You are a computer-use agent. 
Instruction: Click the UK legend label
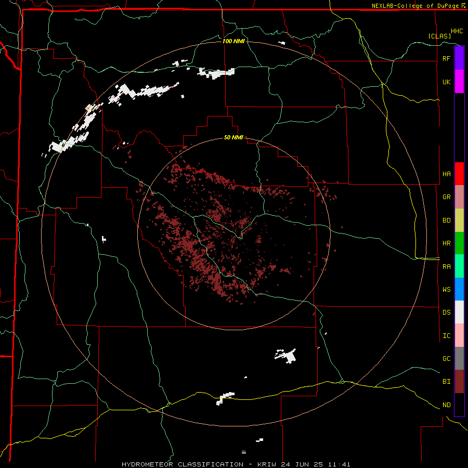(446, 82)
